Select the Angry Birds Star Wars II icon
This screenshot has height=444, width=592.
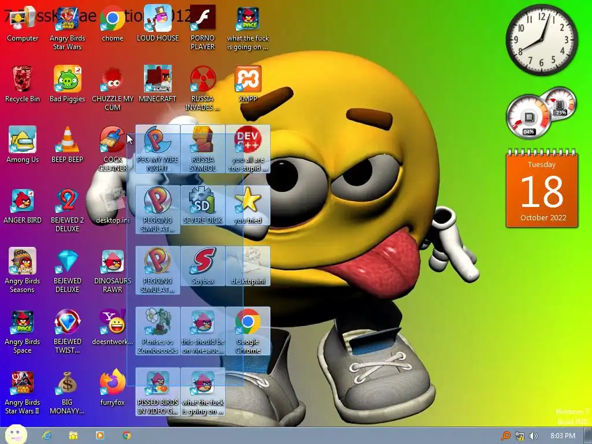click(23, 393)
